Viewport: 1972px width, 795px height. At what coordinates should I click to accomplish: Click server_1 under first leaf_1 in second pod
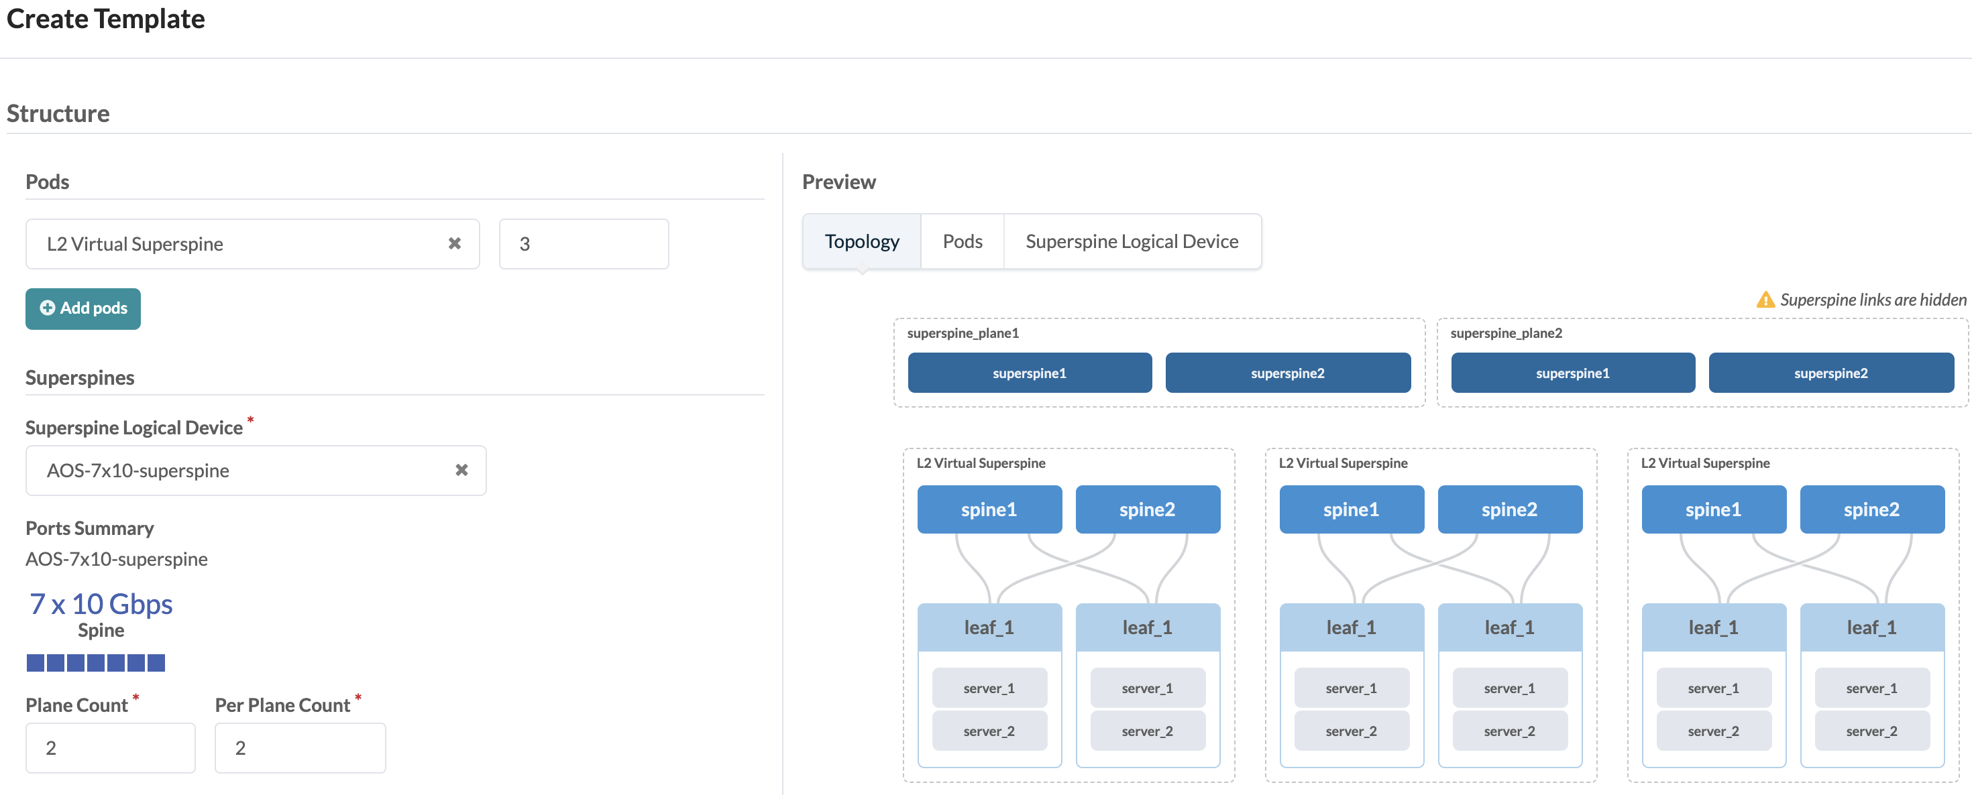tap(1350, 688)
